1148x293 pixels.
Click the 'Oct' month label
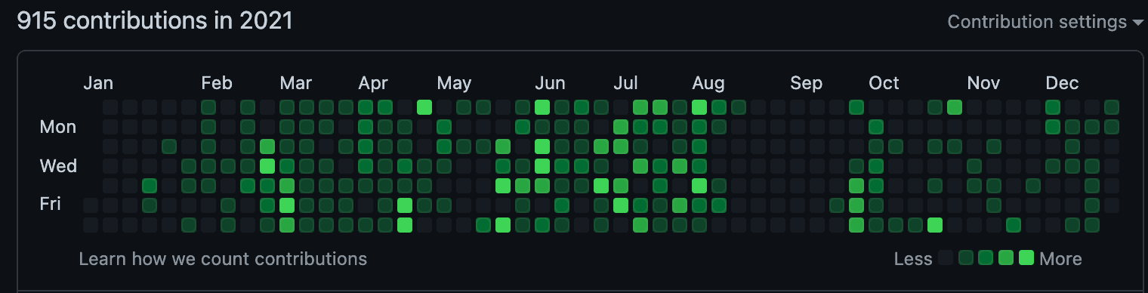point(884,83)
